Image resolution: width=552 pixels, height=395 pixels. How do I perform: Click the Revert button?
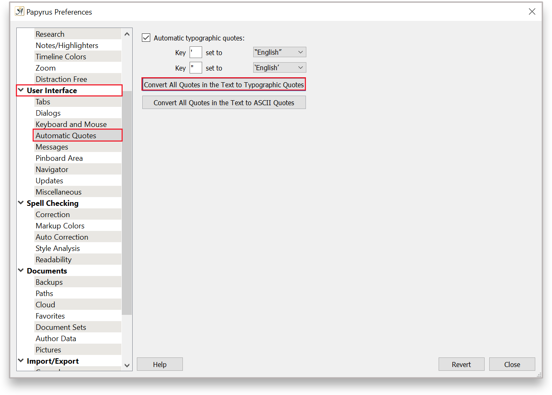462,364
